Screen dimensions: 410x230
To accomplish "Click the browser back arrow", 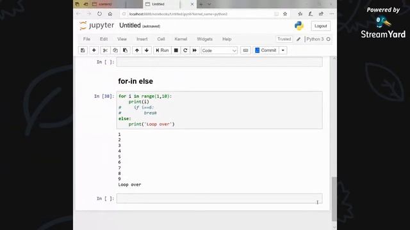I will point(78,14).
